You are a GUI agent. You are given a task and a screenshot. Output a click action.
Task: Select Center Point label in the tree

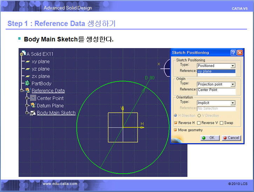pos(50,98)
